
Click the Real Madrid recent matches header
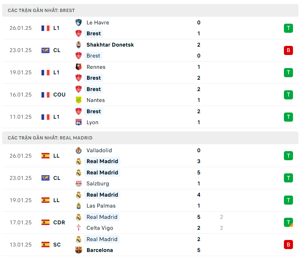[x=50, y=138]
